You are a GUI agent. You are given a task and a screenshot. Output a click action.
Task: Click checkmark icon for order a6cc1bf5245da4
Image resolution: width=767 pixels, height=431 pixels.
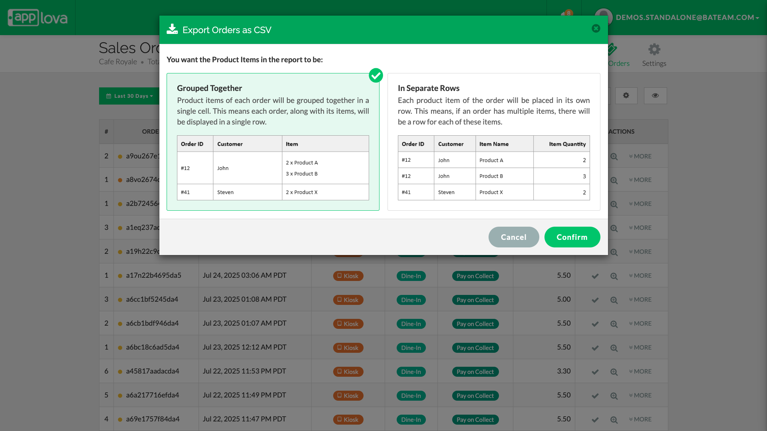click(x=595, y=300)
